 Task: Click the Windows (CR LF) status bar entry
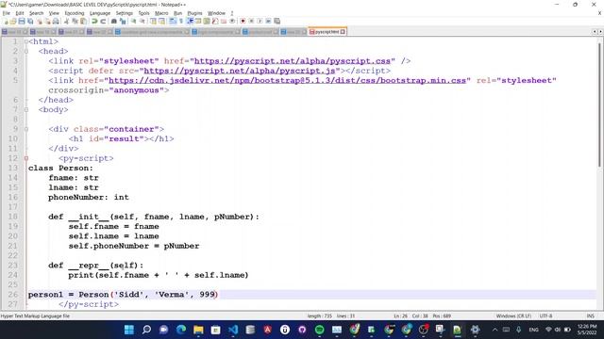pos(513,316)
